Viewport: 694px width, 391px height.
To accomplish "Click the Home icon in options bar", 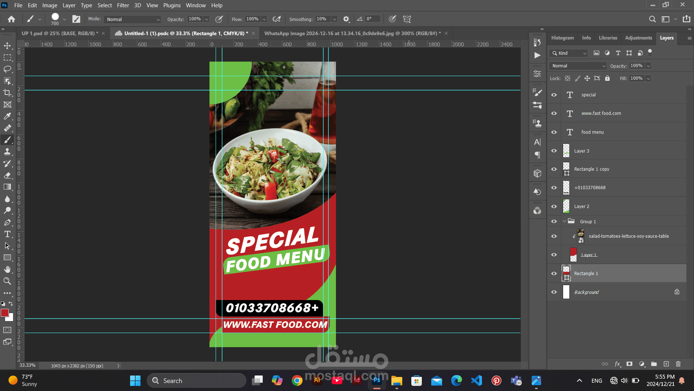I will pyautogui.click(x=12, y=19).
